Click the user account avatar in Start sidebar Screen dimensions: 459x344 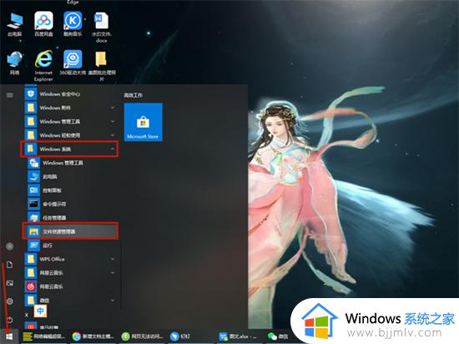[x=10, y=246]
